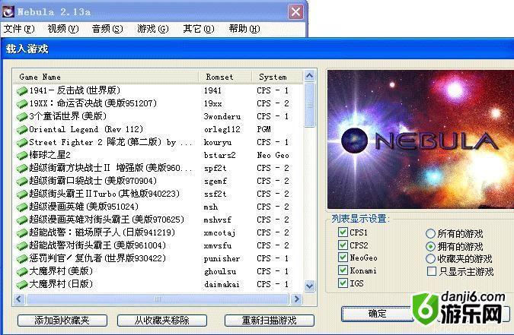
Task: Uncheck the NeoGeo system filter
Action: point(343,258)
